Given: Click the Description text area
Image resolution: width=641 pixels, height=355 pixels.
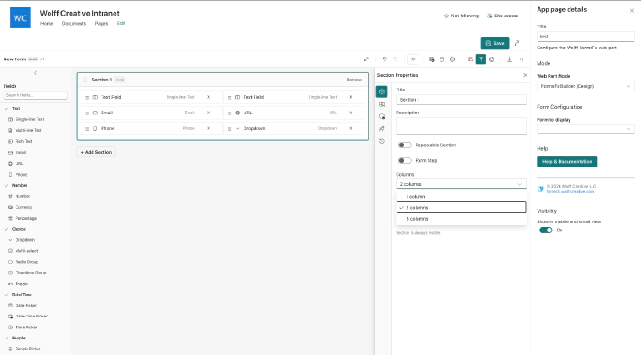Looking at the screenshot, I should tap(461, 126).
